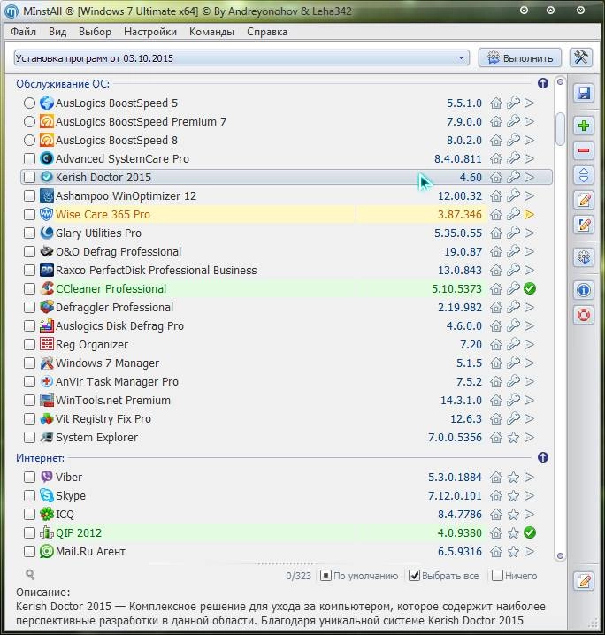Open the Вид menu

tap(57, 32)
